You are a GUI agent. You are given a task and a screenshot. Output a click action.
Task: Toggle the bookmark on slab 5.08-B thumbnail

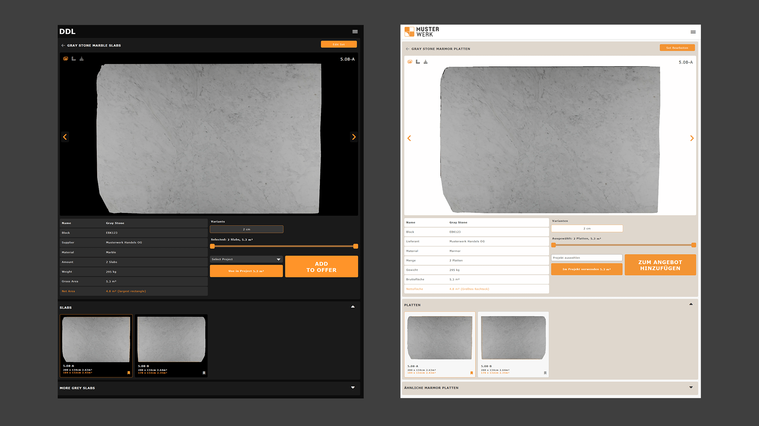coord(203,373)
